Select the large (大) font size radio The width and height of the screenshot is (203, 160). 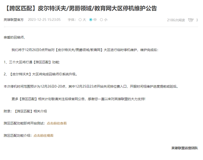tap(80, 20)
